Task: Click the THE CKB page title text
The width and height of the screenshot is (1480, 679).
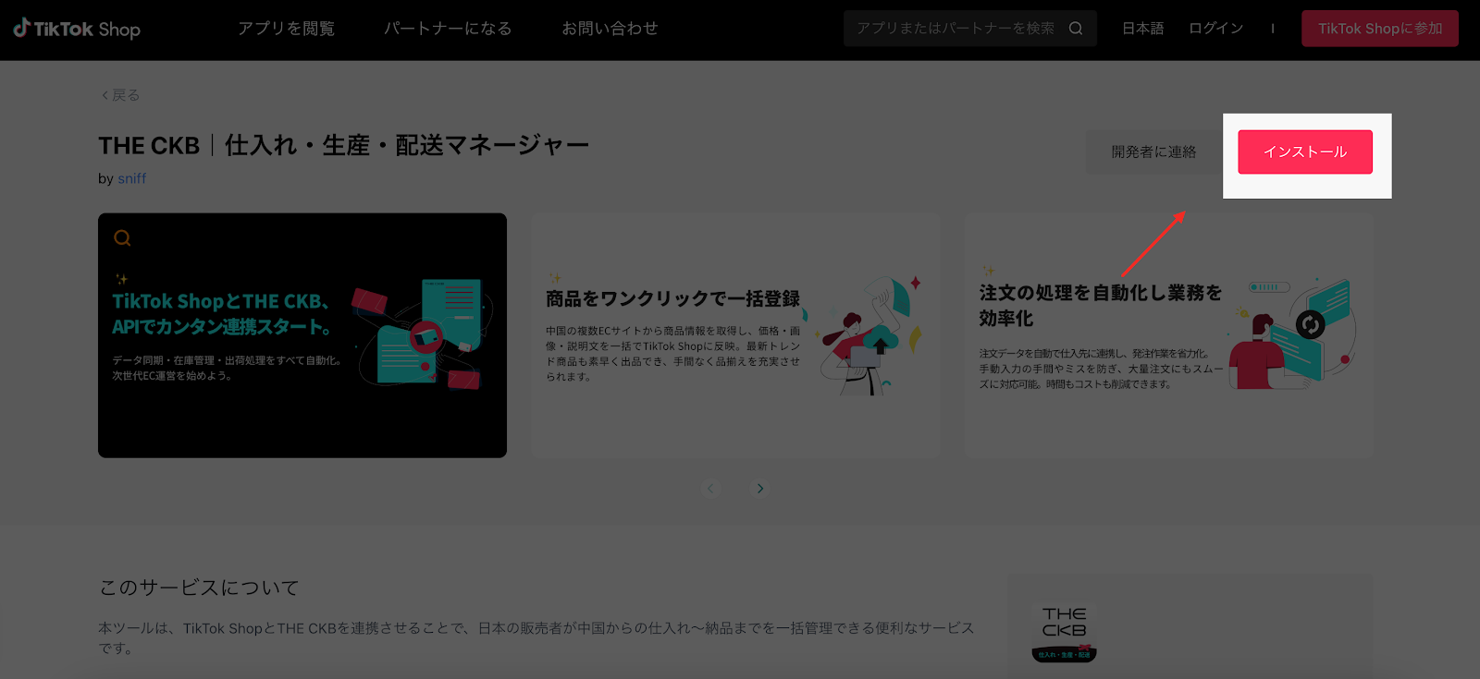Action: pyautogui.click(x=344, y=146)
